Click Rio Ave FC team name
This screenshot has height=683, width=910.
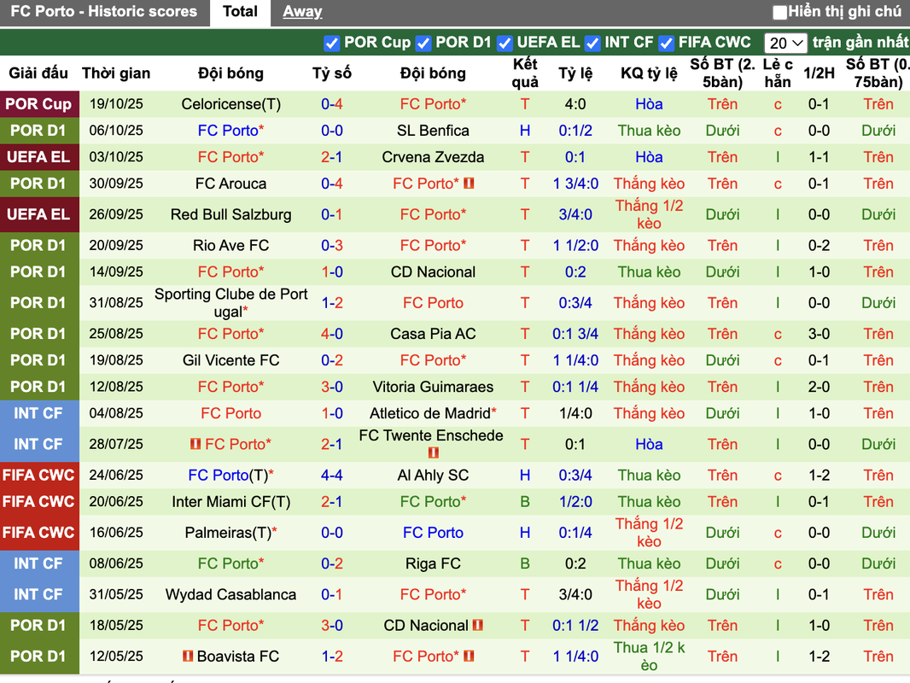(x=231, y=246)
